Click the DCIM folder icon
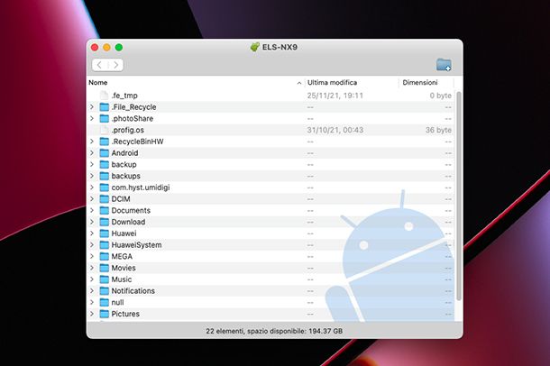 click(x=105, y=198)
